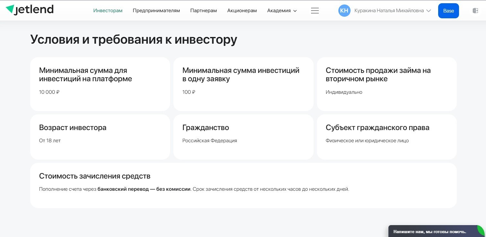The image size is (486, 237).
Task: Open the Предпринимателям page
Action: coord(156,10)
